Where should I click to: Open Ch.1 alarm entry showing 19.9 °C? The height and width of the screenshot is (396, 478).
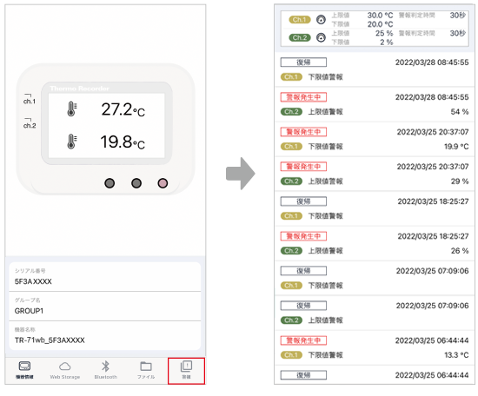click(x=375, y=139)
